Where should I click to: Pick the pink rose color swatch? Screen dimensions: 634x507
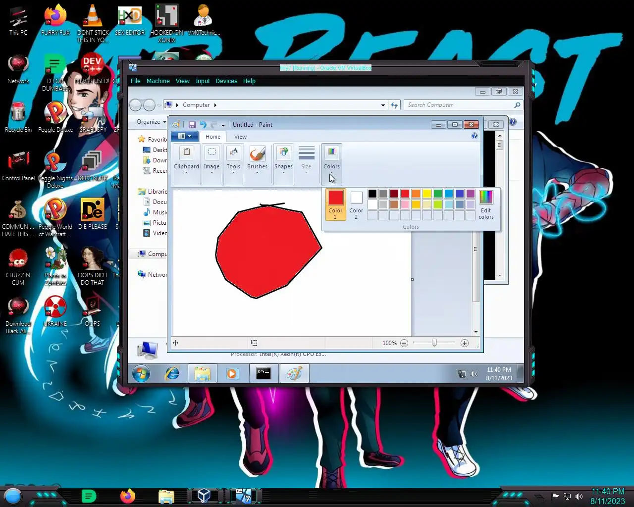405,204
